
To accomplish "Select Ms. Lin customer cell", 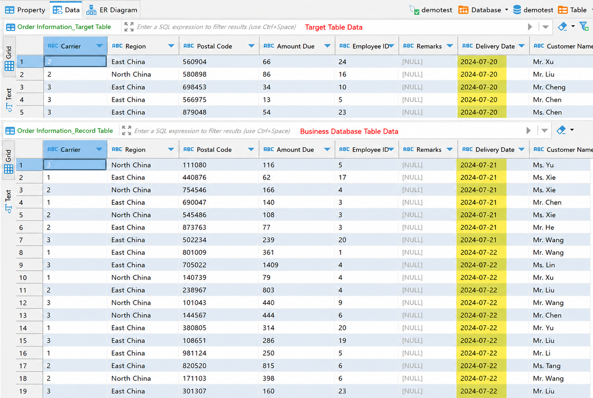I will 561,265.
